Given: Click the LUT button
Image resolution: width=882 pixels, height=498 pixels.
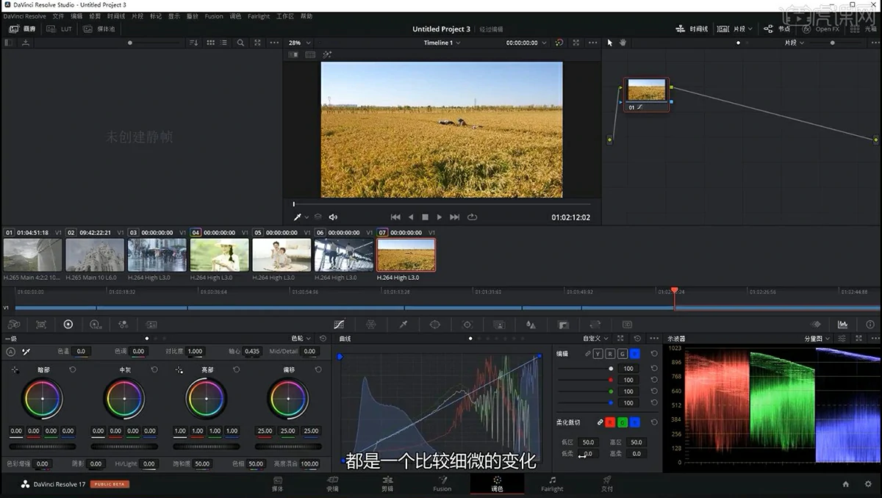Looking at the screenshot, I should click(60, 29).
